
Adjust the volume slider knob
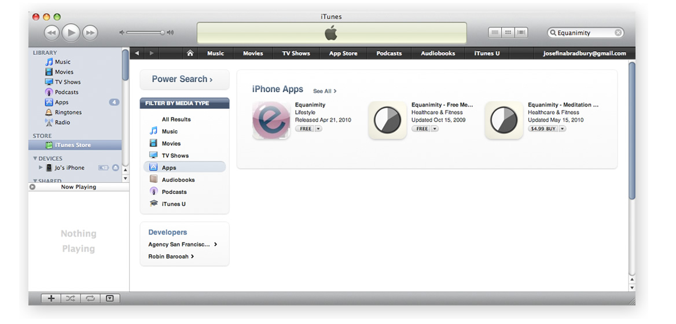pyautogui.click(x=162, y=32)
